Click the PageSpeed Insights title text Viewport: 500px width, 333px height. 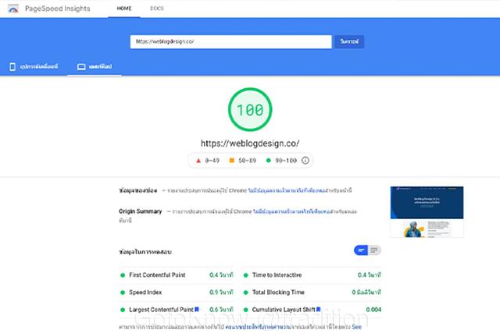pos(57,9)
